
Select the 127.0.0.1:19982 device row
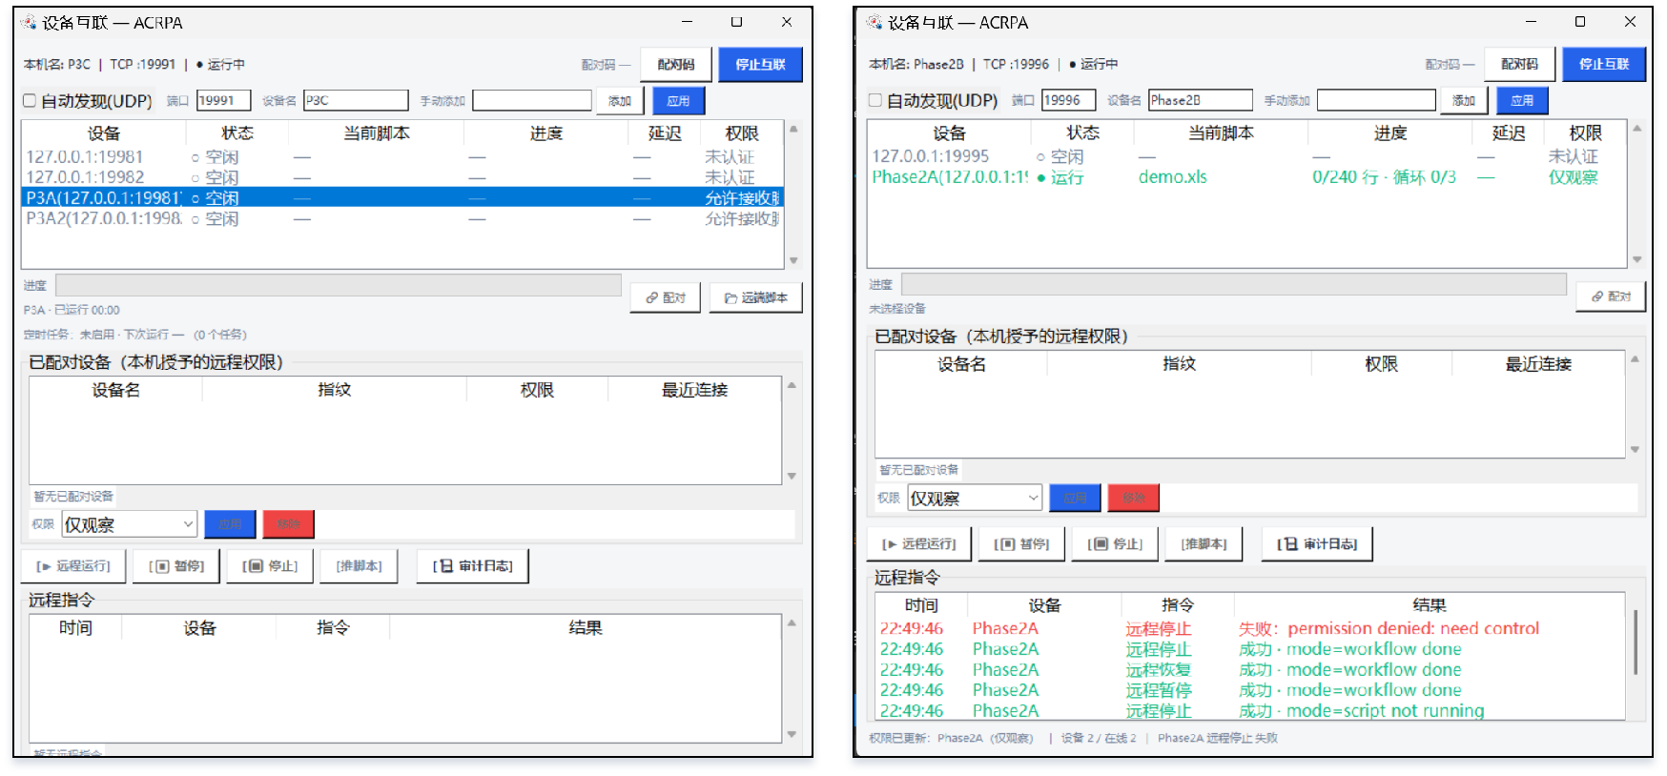(402, 177)
